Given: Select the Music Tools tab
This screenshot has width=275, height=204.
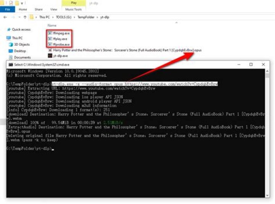Looking at the screenshot, I should coord(73,9).
